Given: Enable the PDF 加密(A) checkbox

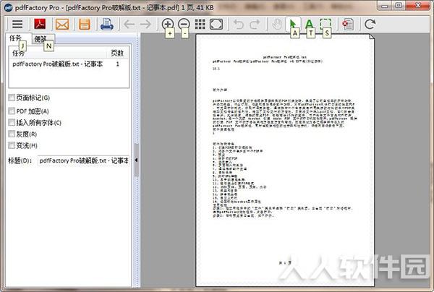Looking at the screenshot, I should click(12, 111).
